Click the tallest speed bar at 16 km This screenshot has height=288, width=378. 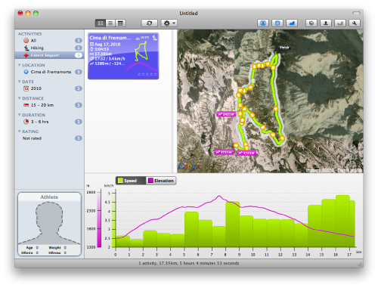342,221
